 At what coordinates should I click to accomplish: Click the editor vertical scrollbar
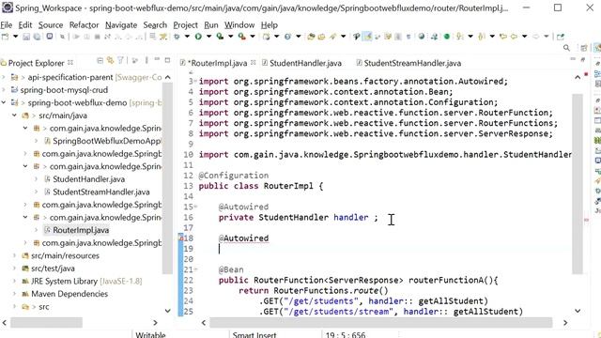click(578, 184)
